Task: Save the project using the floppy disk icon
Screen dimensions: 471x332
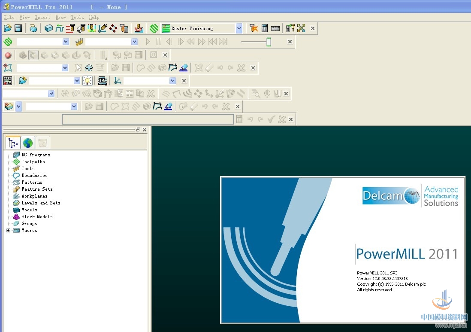Action: 18,28
